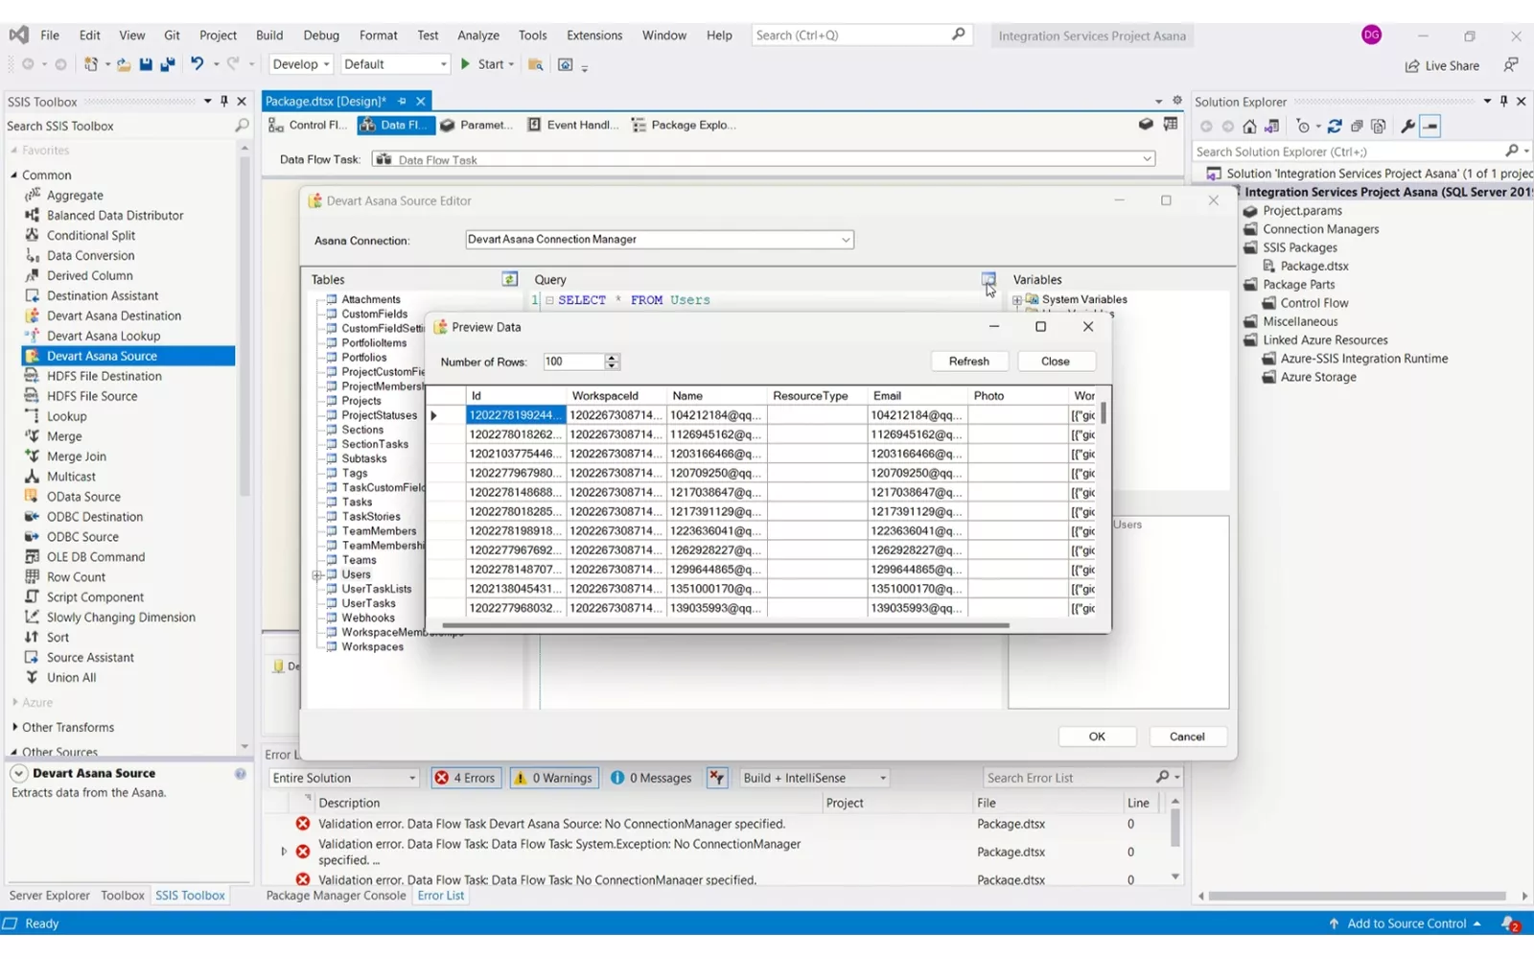Click the Home icon in Solution Explorer

(x=1249, y=127)
